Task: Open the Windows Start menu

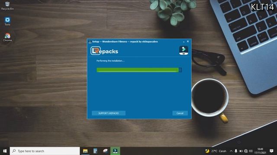Action: pyautogui.click(x=5, y=151)
